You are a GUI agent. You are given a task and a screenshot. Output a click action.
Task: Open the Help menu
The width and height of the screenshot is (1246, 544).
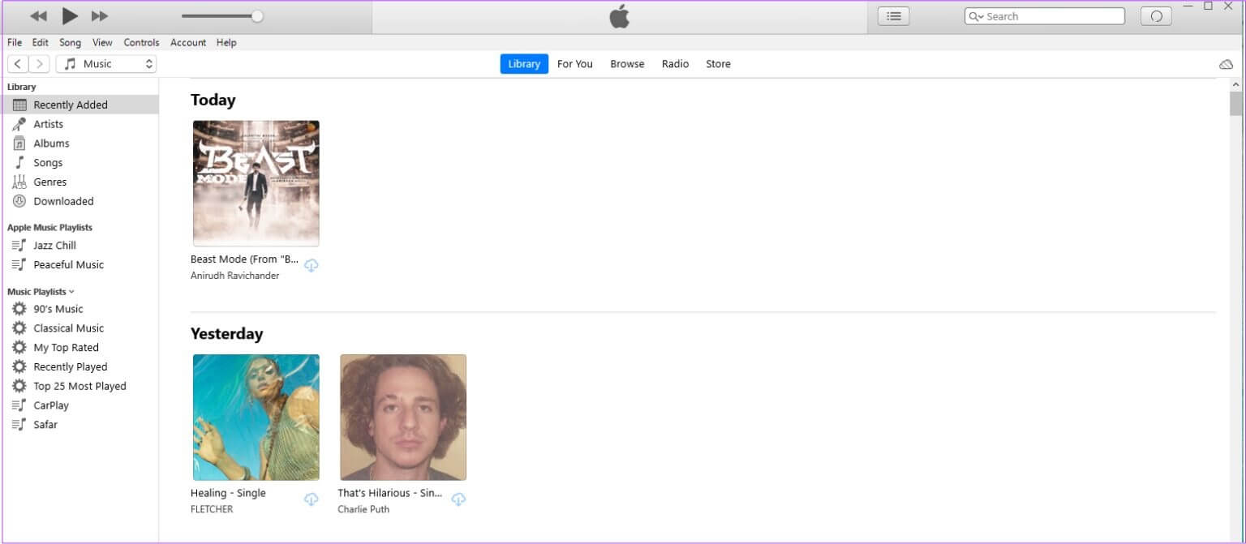coord(226,42)
